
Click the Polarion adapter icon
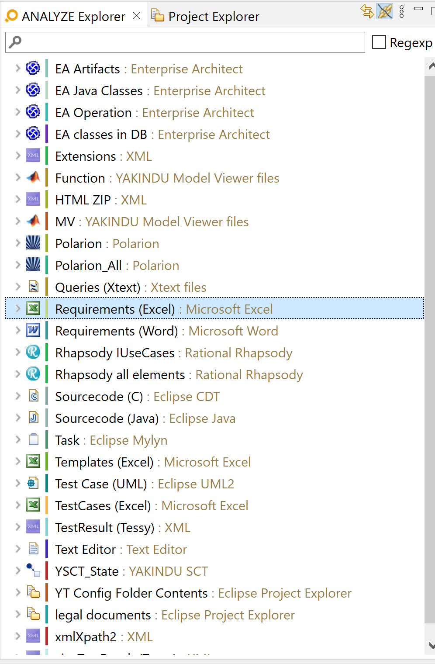click(x=33, y=243)
